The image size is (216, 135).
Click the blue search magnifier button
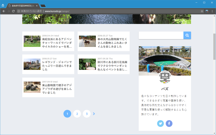[187, 35]
